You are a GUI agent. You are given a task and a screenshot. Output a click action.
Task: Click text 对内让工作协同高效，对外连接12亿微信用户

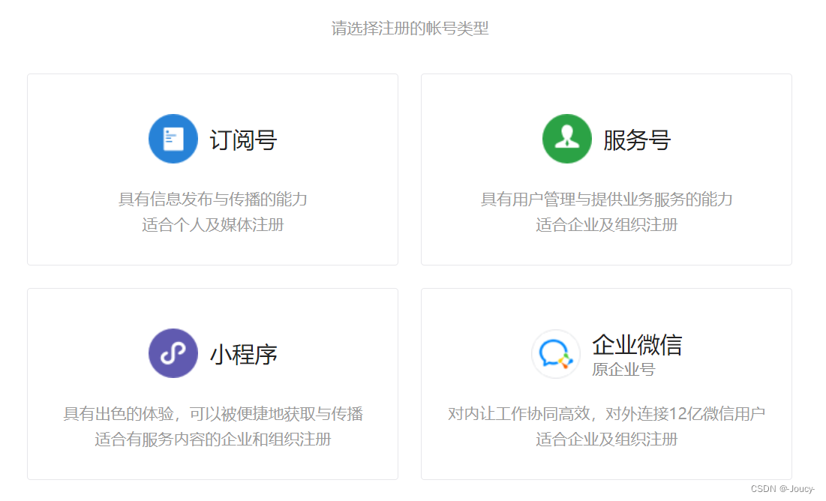pos(606,413)
